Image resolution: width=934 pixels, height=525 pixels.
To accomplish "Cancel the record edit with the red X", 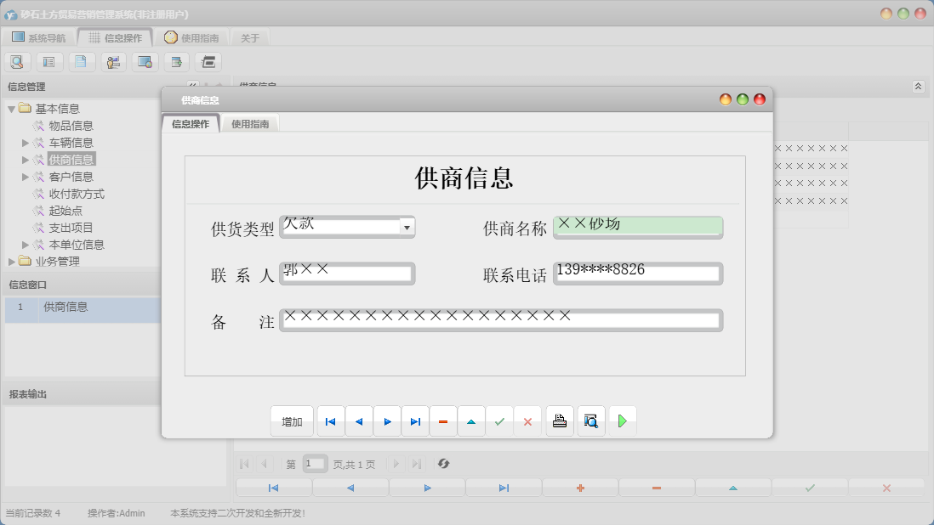I will pos(527,420).
